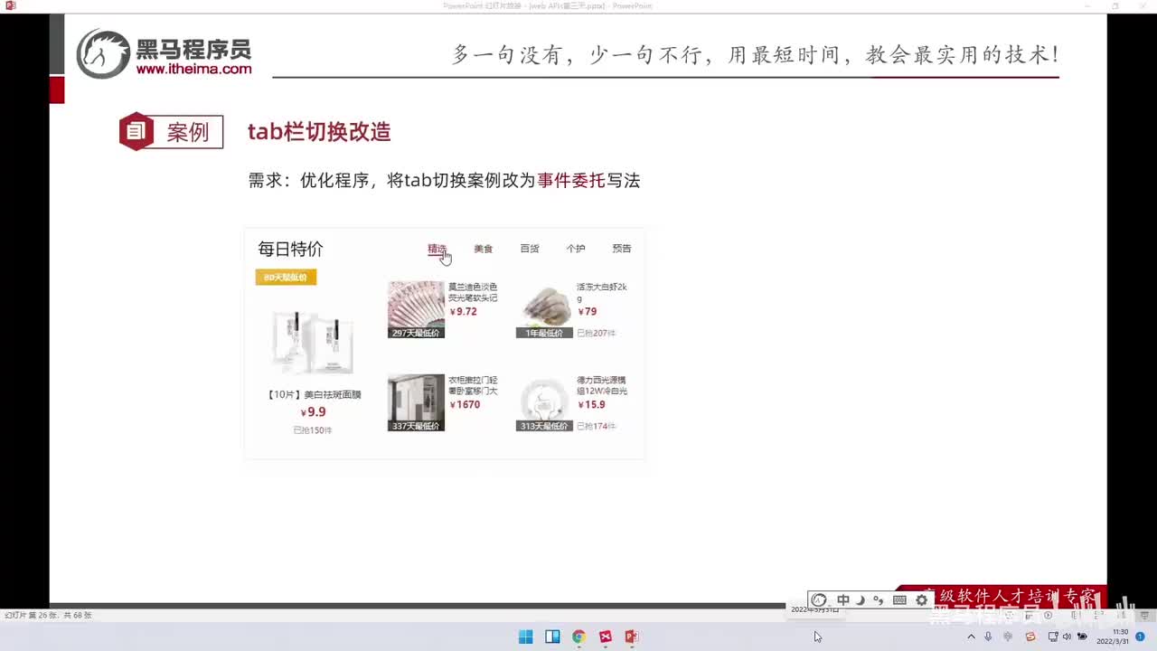Open the Sogou input tray icon
The height and width of the screenshot is (651, 1157).
pos(1030,637)
